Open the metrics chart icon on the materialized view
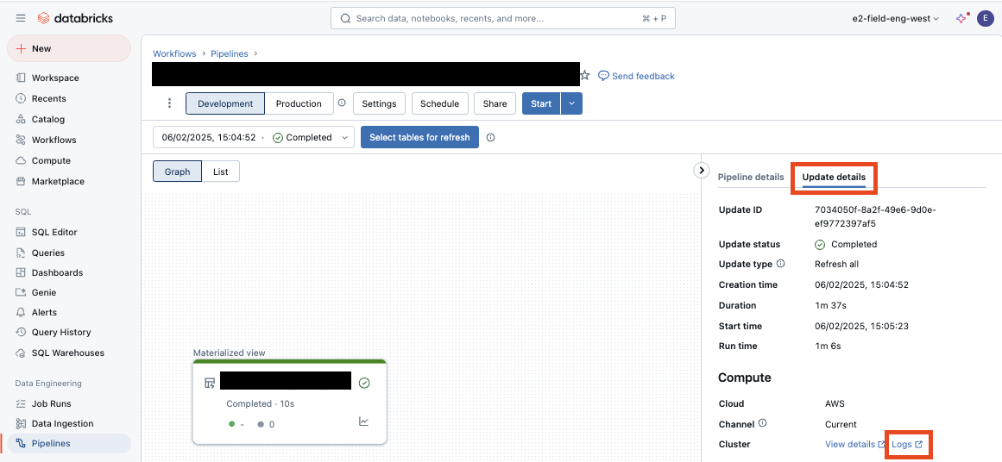Screen dimensions: 1002x462 (x=363, y=421)
